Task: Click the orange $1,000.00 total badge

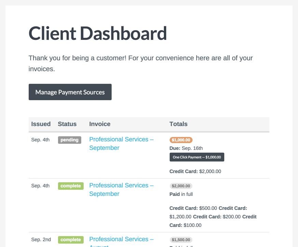Action: pos(181,140)
